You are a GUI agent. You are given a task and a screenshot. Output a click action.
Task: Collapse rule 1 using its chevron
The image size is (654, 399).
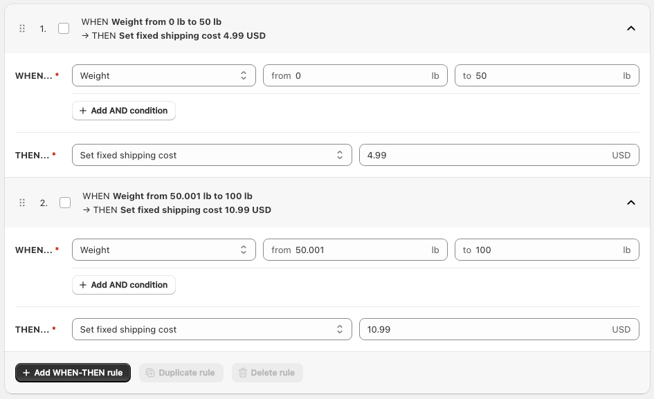pyautogui.click(x=630, y=28)
